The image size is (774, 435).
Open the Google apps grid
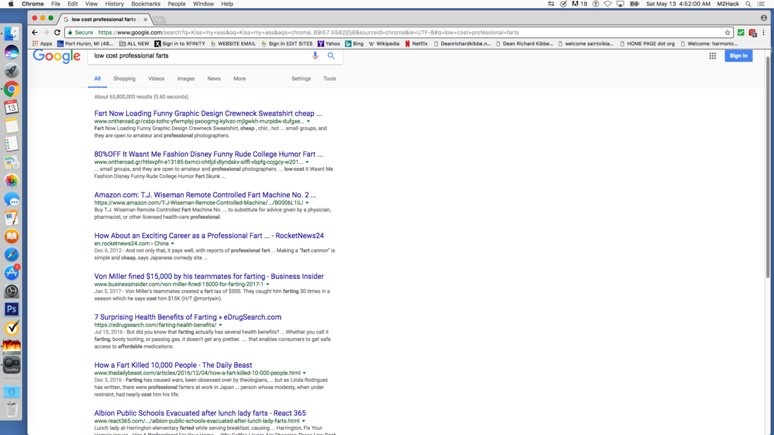click(713, 56)
